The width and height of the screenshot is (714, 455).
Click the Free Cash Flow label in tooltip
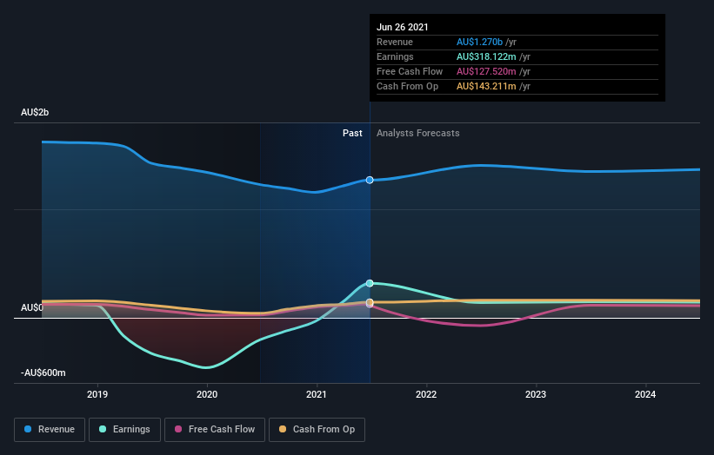[x=410, y=71]
